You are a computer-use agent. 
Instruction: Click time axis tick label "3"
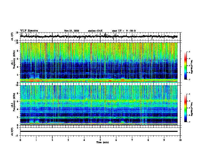point(68,140)
